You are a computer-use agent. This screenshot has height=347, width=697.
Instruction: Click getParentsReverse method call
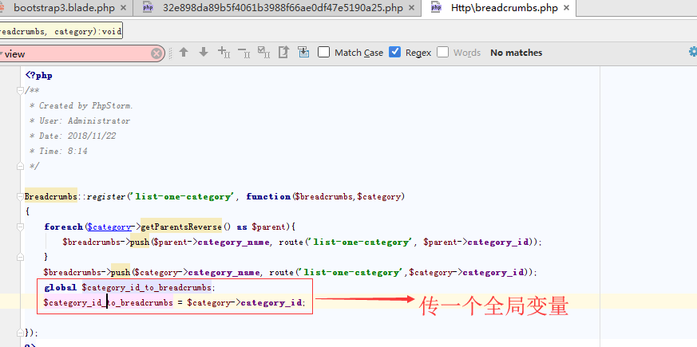tap(181, 227)
